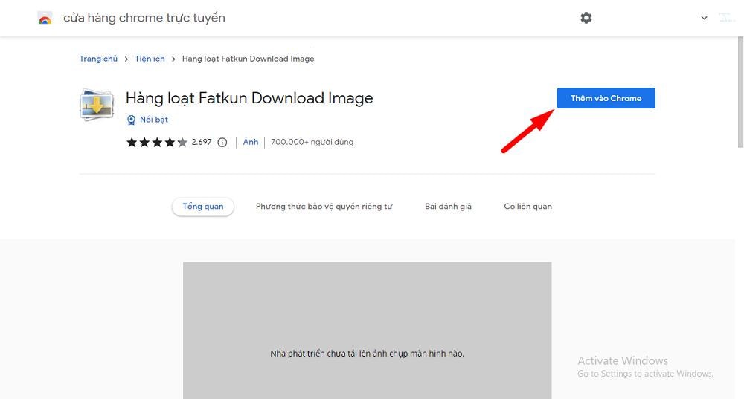Click the info icon beside rating count
This screenshot has height=399, width=744.
click(222, 143)
